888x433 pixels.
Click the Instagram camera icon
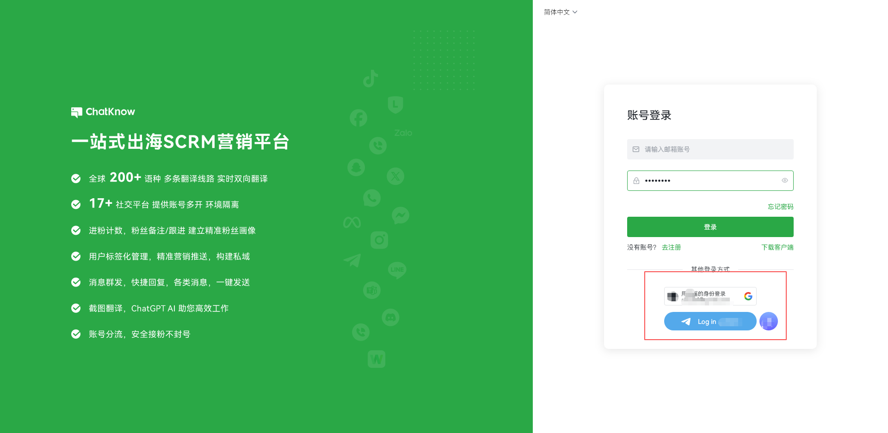379,240
